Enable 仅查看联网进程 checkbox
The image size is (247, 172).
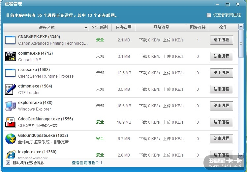click(209, 15)
